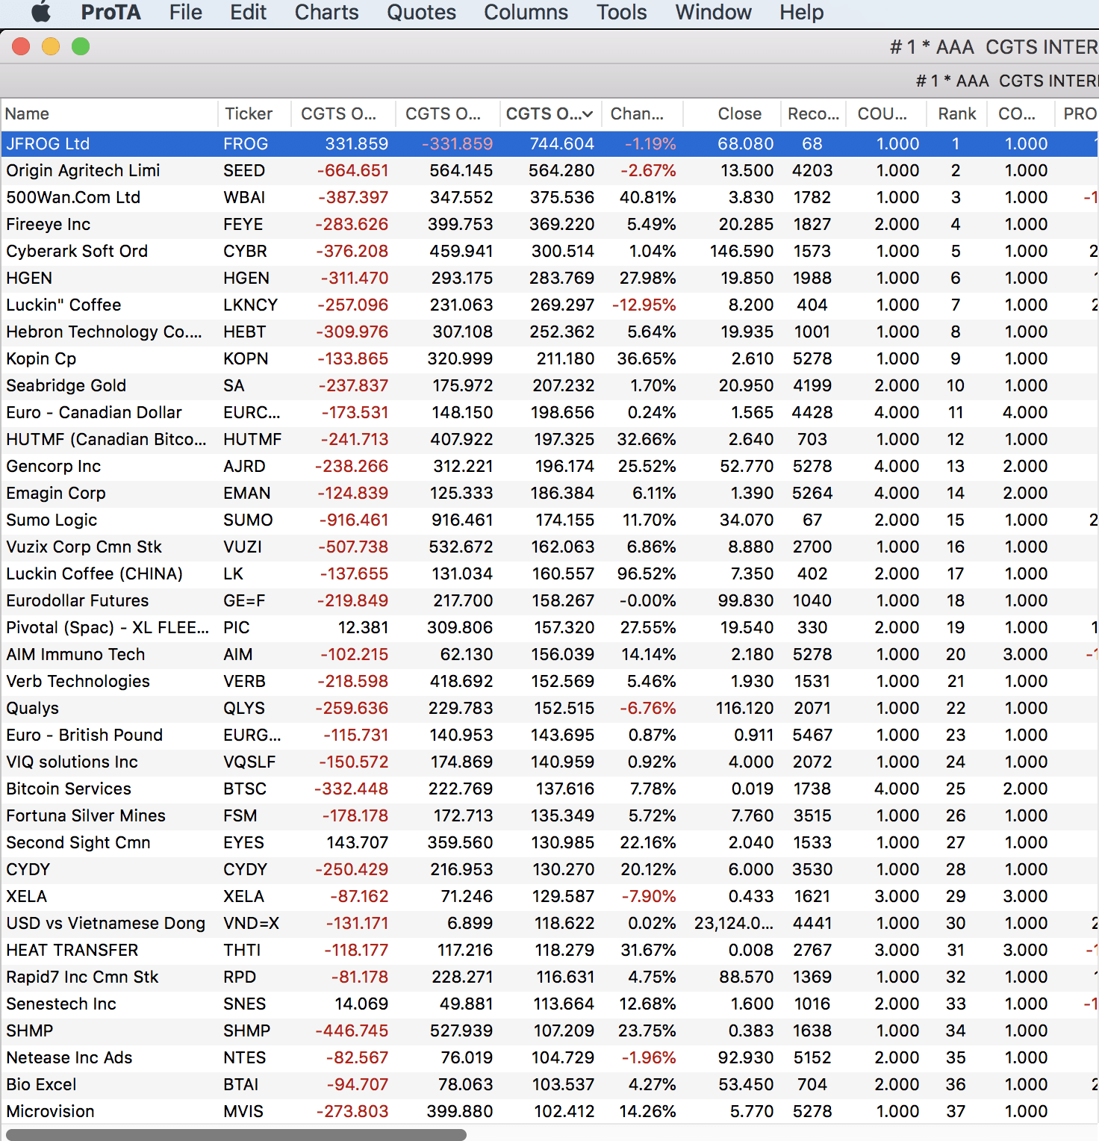Select the Luckin" Coffee row

tap(549, 305)
